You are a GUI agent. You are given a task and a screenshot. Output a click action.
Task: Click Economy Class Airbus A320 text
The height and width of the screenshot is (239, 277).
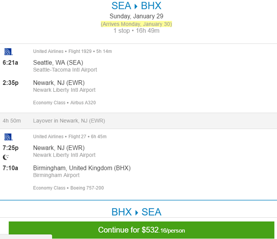[64, 102]
